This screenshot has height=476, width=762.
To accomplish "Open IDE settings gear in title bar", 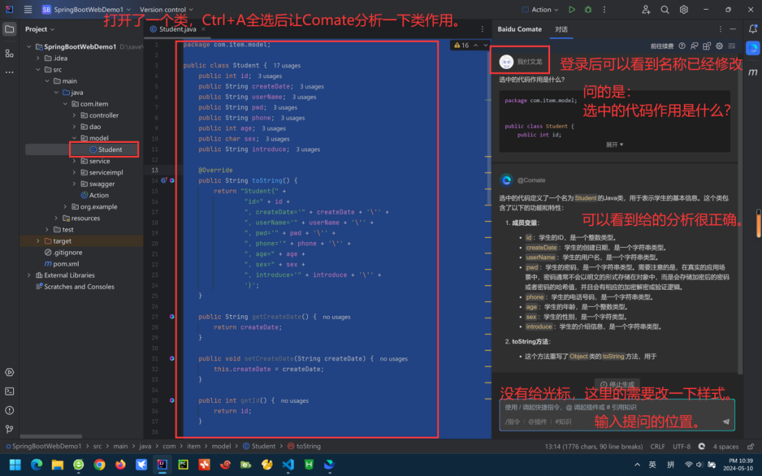I will pos(684,9).
